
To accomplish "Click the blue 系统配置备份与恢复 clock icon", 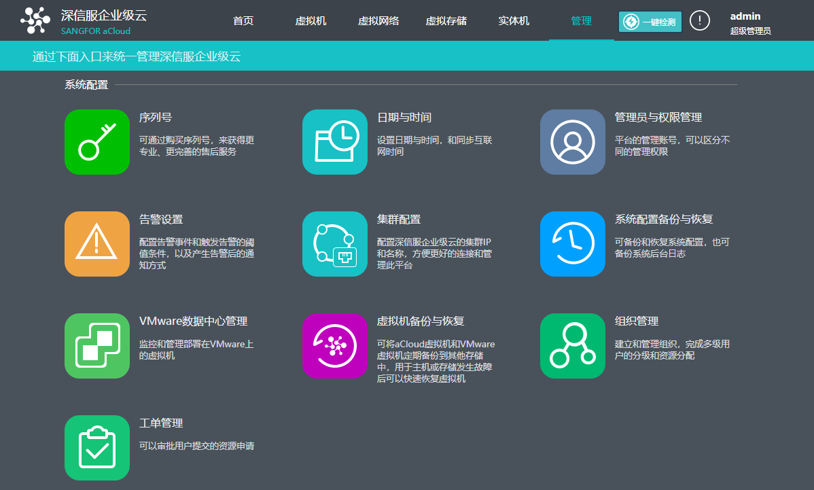I will (x=573, y=243).
